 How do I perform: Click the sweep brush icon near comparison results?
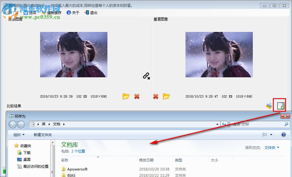pyautogui.click(x=268, y=106)
